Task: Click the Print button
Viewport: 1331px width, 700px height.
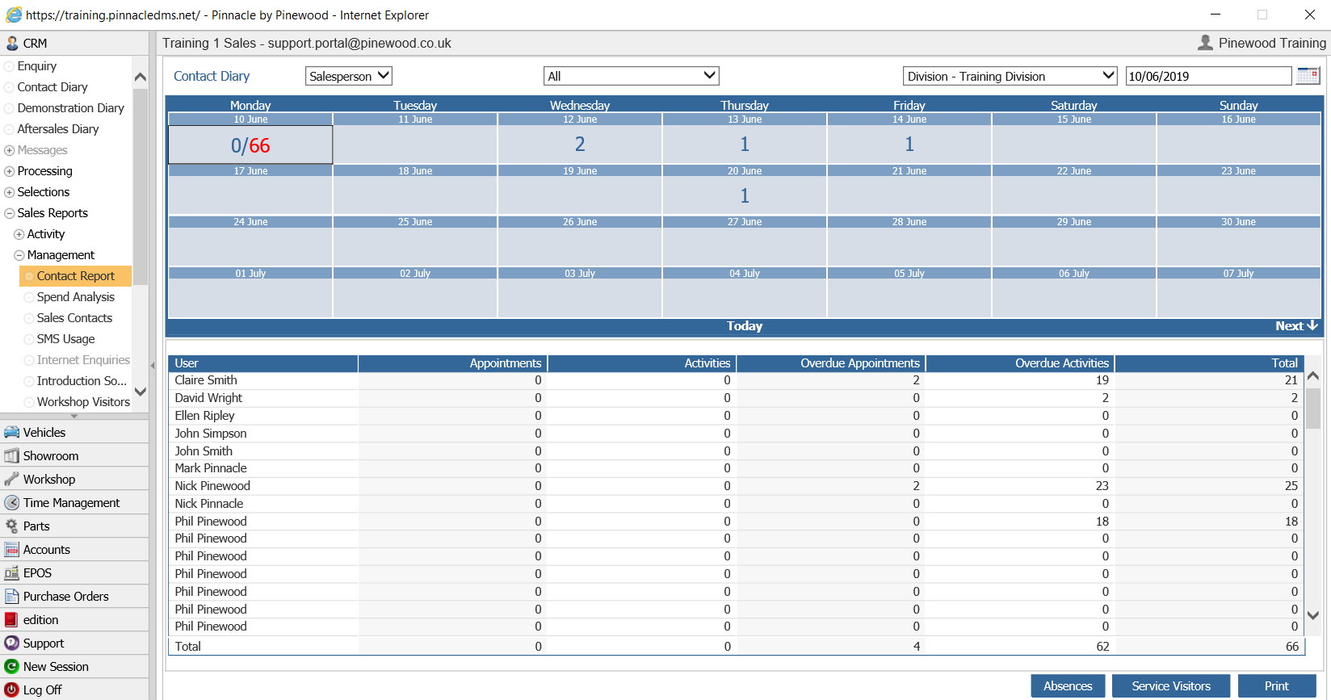Action: 1277,685
